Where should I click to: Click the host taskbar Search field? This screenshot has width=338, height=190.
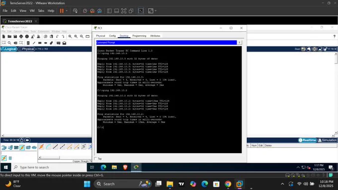pos(123,184)
